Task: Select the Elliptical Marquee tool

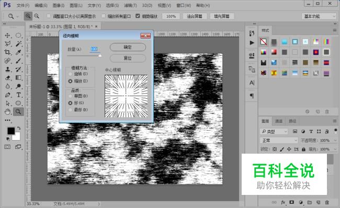Action: click(x=18, y=36)
